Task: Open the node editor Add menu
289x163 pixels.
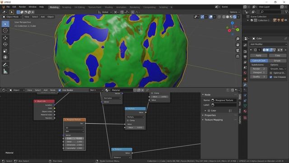Action: click(45, 90)
